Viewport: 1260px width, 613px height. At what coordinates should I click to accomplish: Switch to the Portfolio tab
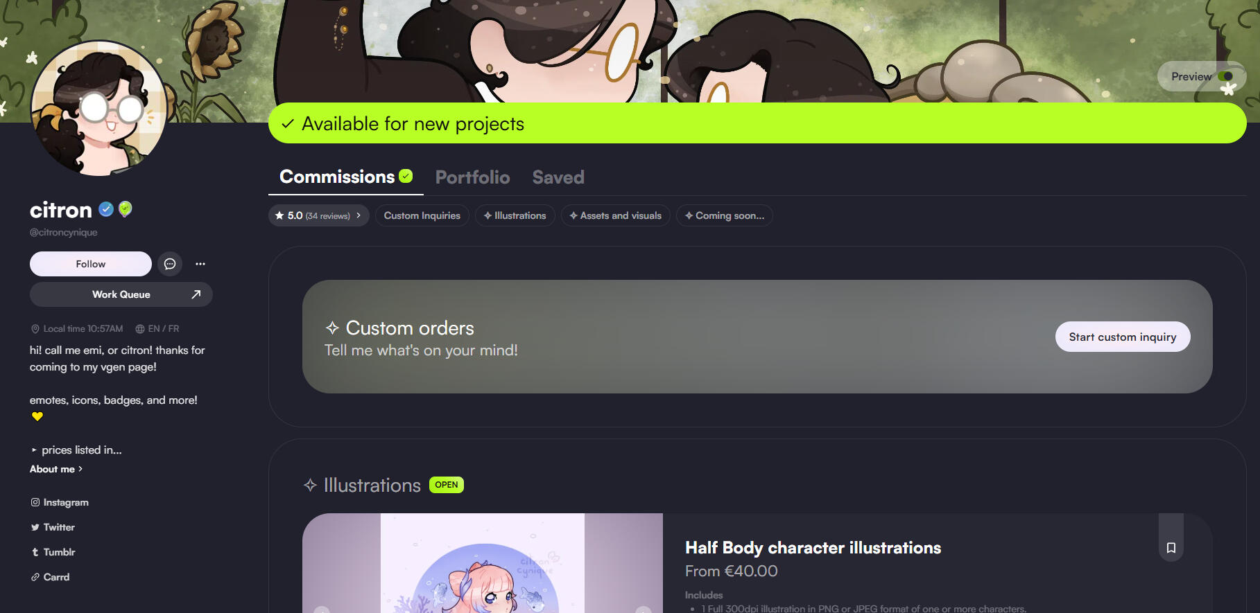click(x=472, y=177)
